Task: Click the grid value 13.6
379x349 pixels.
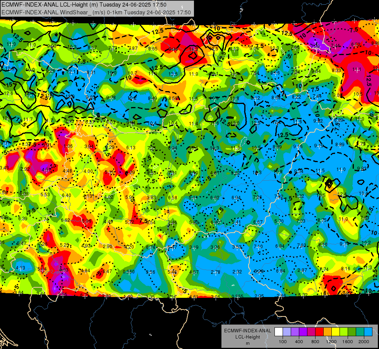Action: pyautogui.click(x=173, y=74)
